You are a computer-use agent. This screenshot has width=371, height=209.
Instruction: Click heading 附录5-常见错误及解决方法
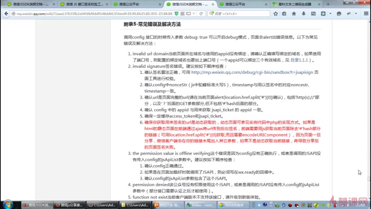[x=152, y=24]
